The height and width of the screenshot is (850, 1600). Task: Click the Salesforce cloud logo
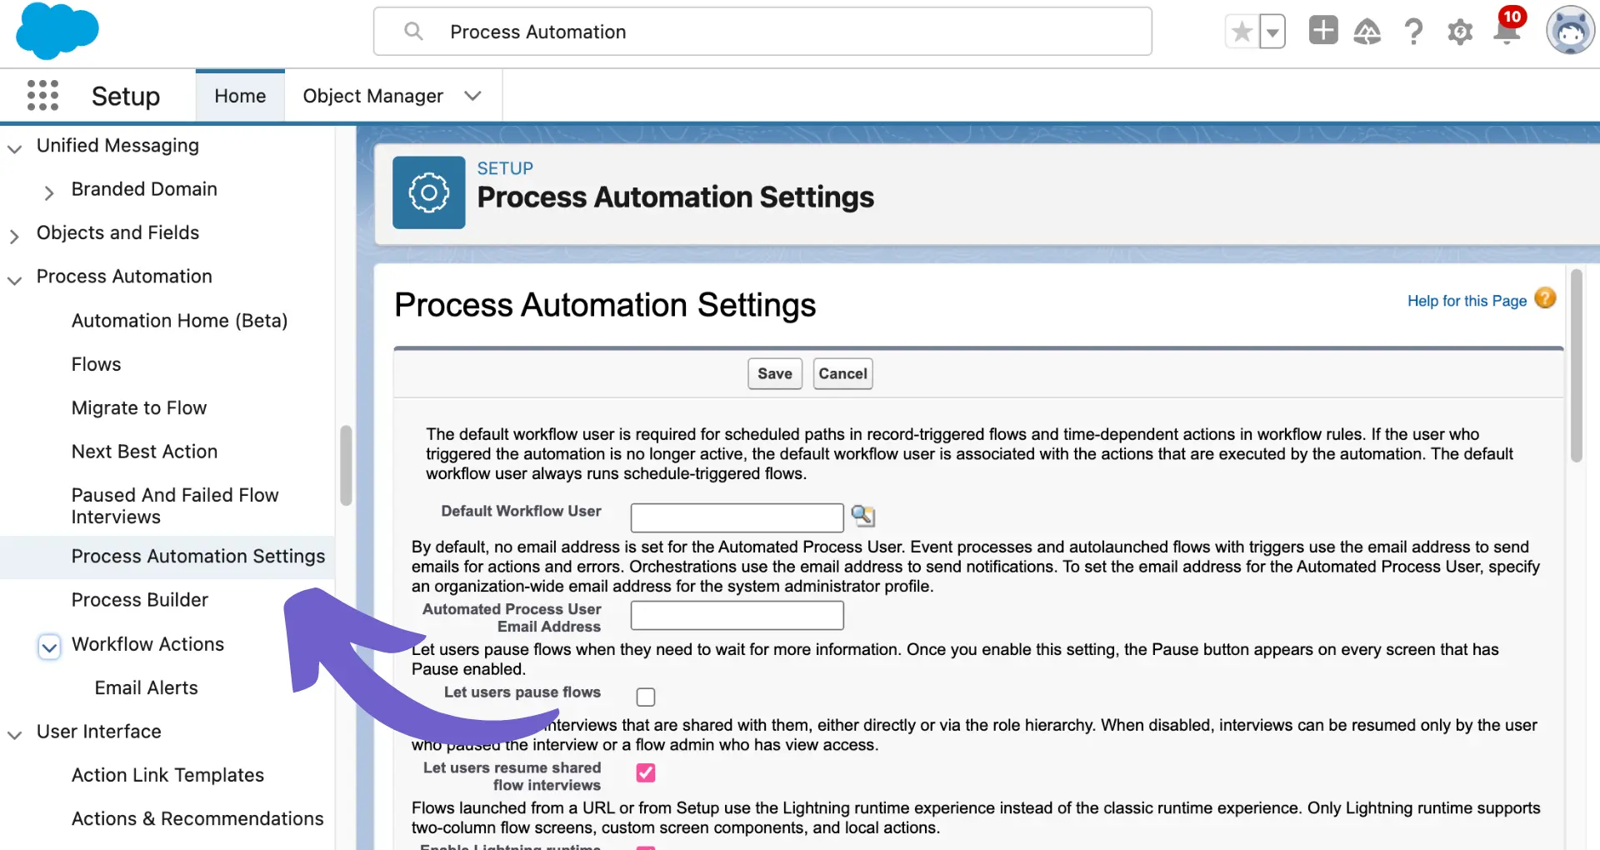[x=57, y=31]
